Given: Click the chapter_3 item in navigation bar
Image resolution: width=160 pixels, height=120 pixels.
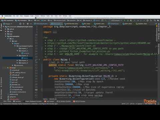Looking at the screenshot, I should (88, 20).
